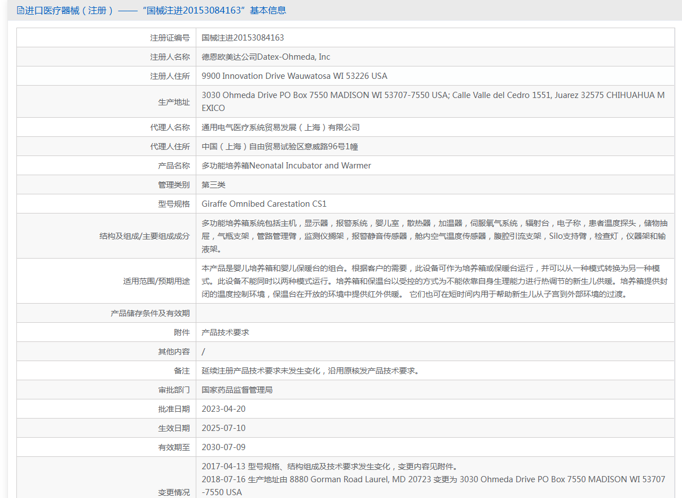
Task: Click the 附件 label
Action: 182,332
